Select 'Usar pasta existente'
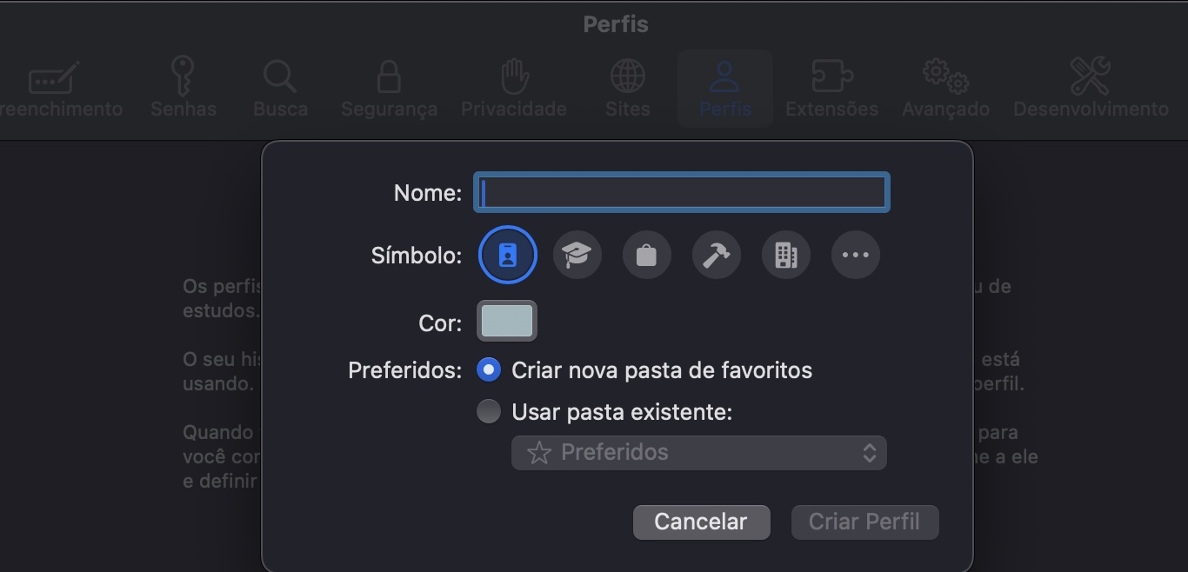The width and height of the screenshot is (1188, 572). point(488,410)
